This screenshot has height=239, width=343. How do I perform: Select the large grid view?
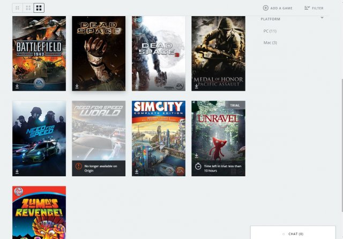click(x=39, y=8)
